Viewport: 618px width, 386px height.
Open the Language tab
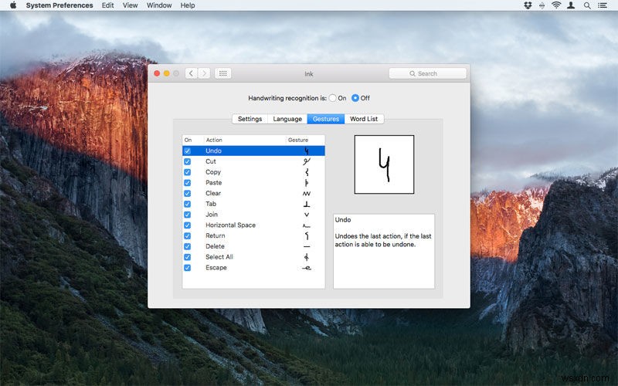coord(287,119)
